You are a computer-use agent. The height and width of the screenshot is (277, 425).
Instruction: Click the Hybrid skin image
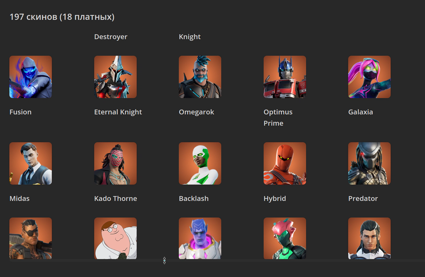pos(285,163)
